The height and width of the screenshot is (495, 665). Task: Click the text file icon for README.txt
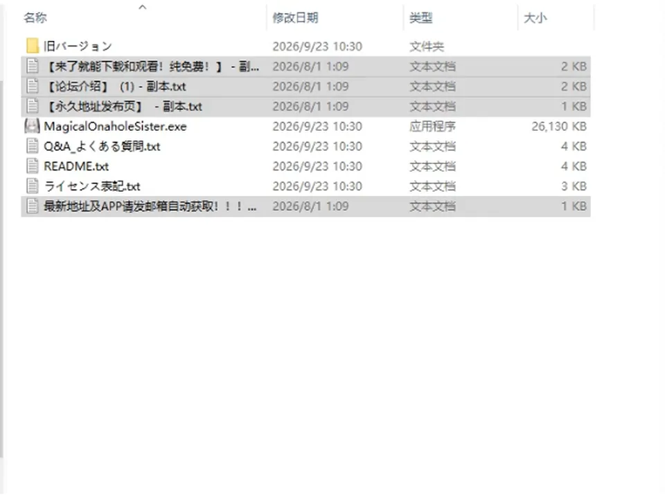click(33, 165)
